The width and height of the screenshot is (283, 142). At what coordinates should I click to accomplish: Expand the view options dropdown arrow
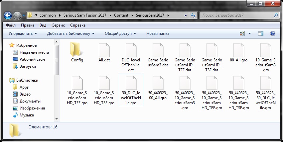[x=250, y=34]
